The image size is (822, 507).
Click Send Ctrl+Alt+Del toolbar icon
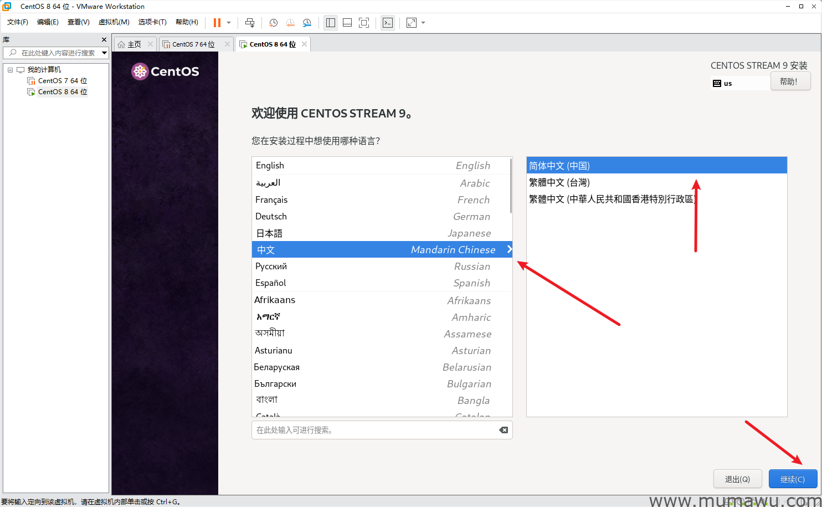[250, 23]
